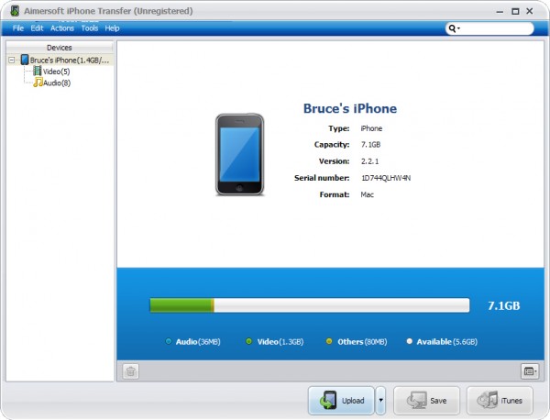Click the Audio blue legend dot
The height and width of the screenshot is (420, 550).
coord(169,341)
